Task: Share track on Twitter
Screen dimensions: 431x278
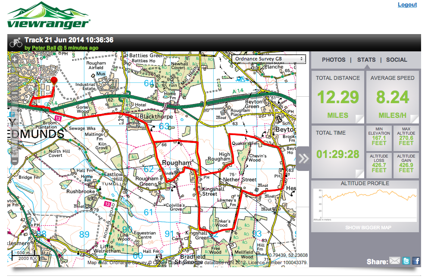Action: pyautogui.click(x=406, y=261)
